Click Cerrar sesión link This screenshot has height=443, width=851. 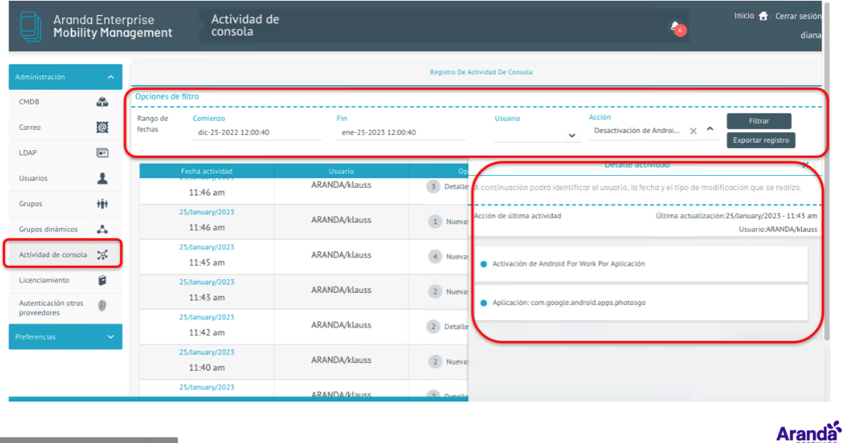(x=798, y=16)
